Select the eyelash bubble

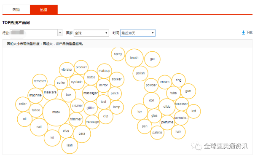click(77, 82)
